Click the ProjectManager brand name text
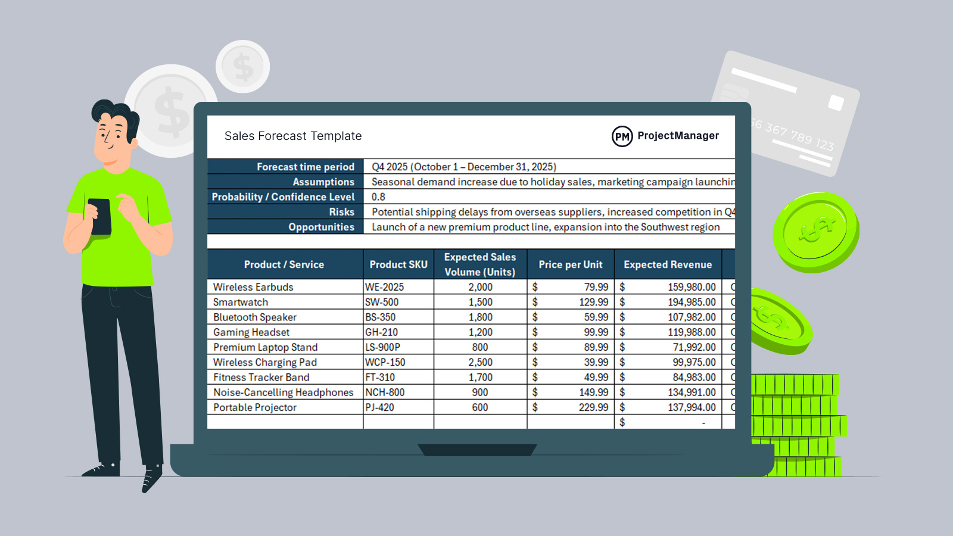This screenshot has width=953, height=536. [x=678, y=136]
